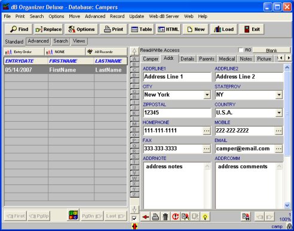Screen dimensions: 294x231
Task: Open the Web dB Server menu
Action: pos(164,16)
